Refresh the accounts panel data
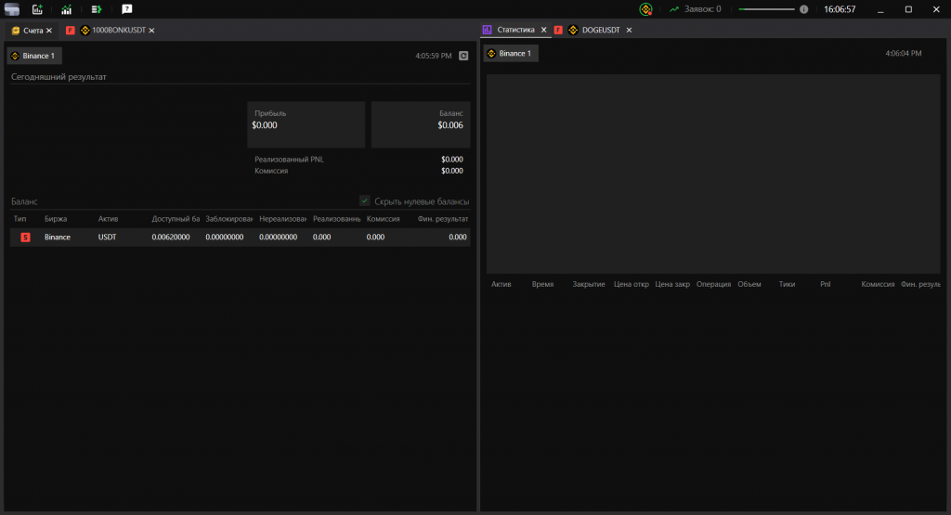The image size is (951, 515). pos(463,56)
